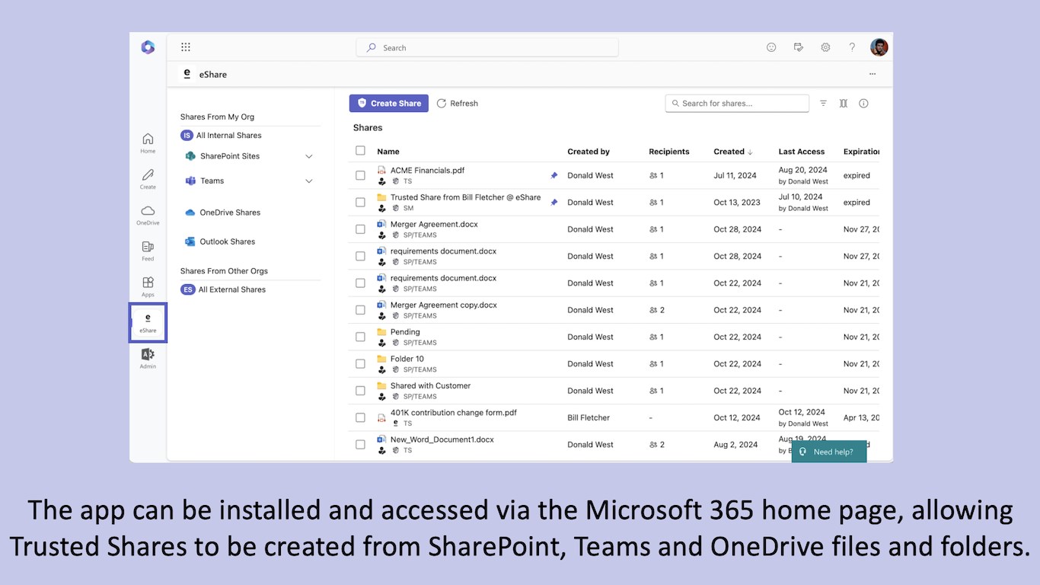Click the Apr 13 expiration of 401K form
Image resolution: width=1040 pixels, height=585 pixels.
click(x=861, y=417)
